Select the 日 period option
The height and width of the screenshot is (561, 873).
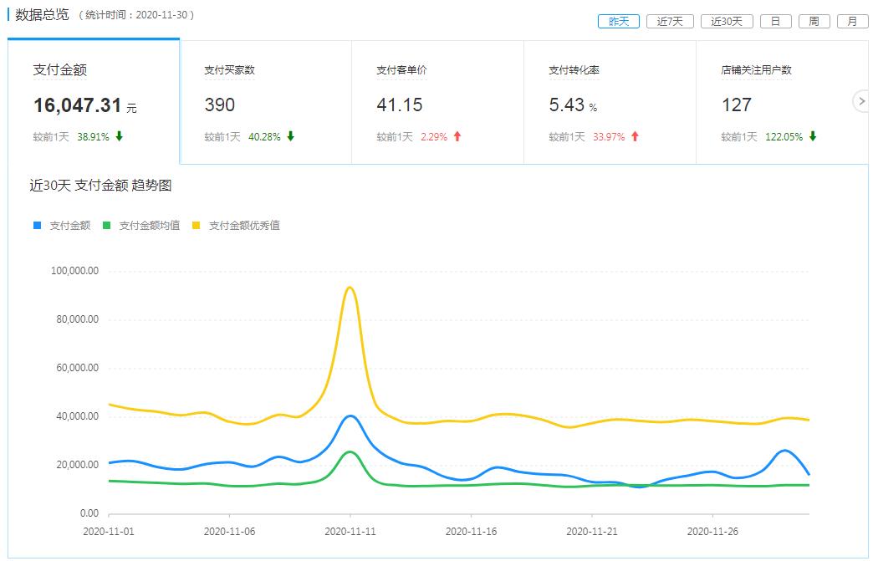pyautogui.click(x=775, y=22)
